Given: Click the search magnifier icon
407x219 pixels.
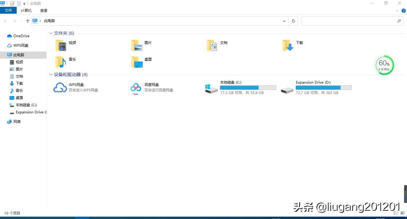Looking at the screenshot, I should point(399,21).
